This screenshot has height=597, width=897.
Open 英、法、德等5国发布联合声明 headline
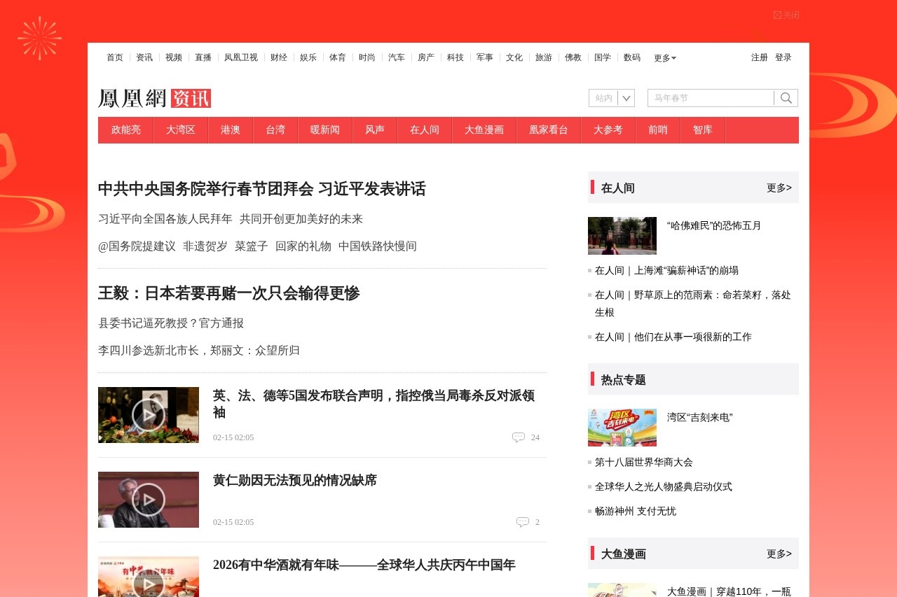374,404
